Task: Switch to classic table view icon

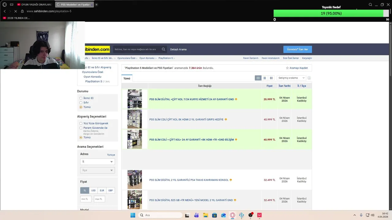Action: (258, 78)
